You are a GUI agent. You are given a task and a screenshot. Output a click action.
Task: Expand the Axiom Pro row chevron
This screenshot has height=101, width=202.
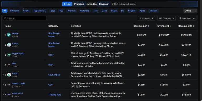click(3, 94)
